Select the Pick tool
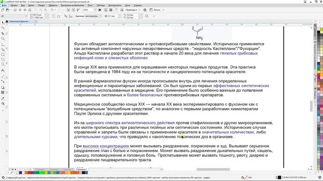Screen dimensions: 323x181 click(3, 22)
